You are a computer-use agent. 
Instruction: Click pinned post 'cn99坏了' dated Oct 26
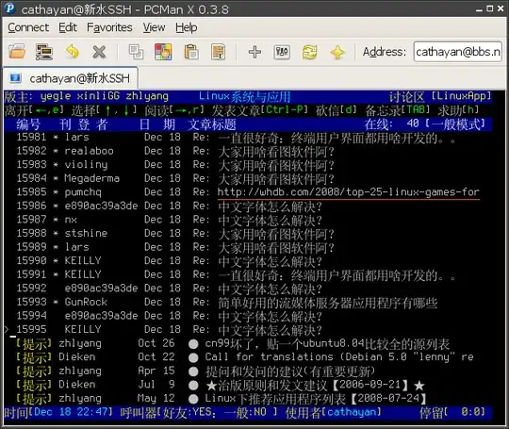[x=248, y=343]
